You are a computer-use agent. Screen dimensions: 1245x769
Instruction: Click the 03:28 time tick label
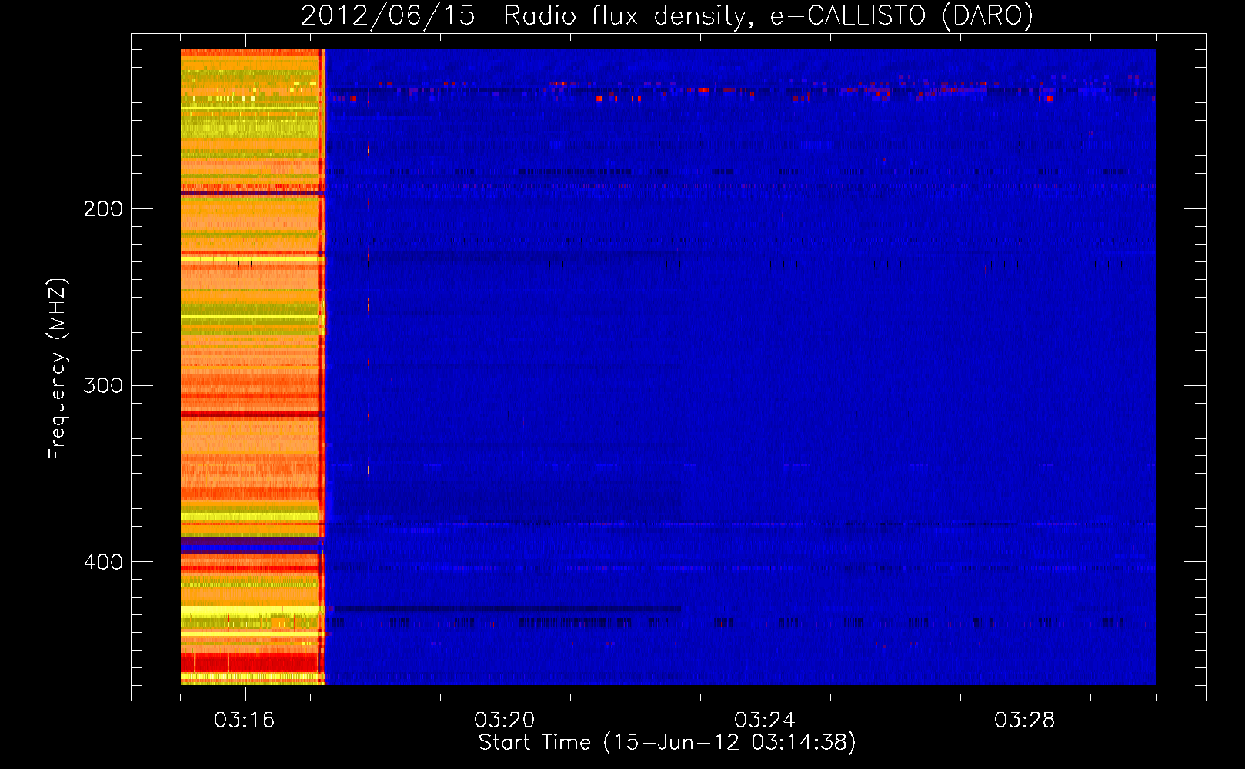[x=1025, y=721]
